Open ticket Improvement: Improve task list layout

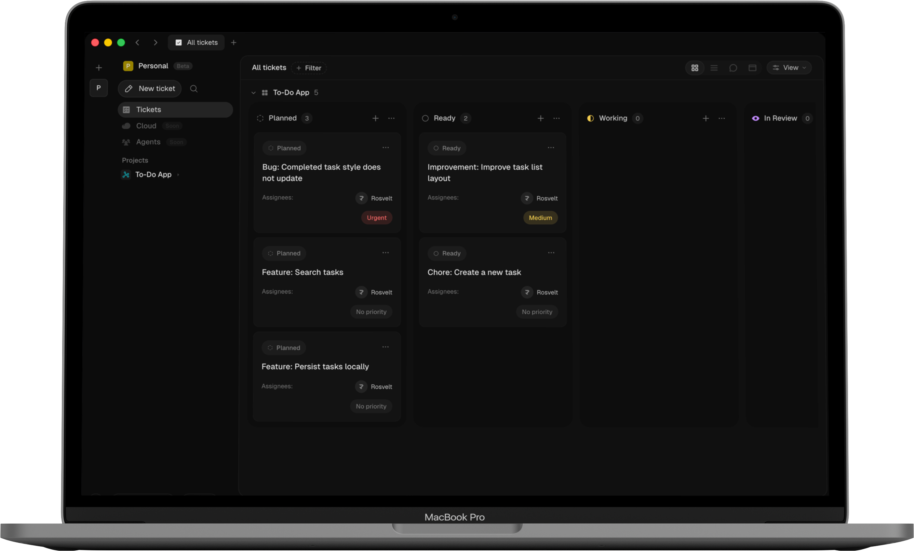pos(485,173)
